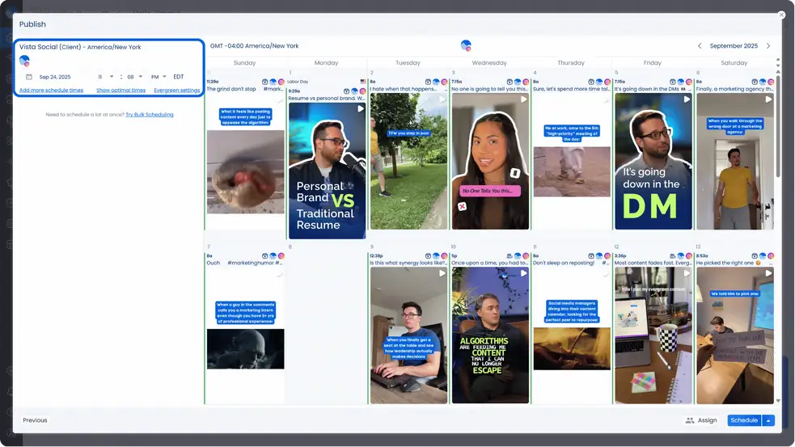
Task: Open the hour dropdown showing 11
Action: coord(105,77)
